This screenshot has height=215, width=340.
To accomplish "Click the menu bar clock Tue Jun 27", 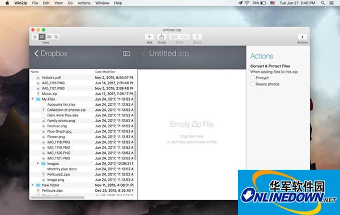I will (297, 3).
